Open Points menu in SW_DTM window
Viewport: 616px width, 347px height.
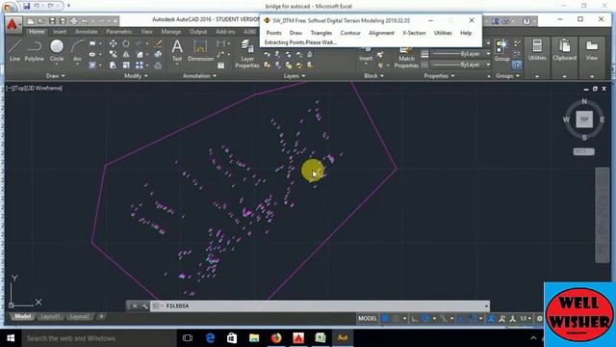coord(273,33)
